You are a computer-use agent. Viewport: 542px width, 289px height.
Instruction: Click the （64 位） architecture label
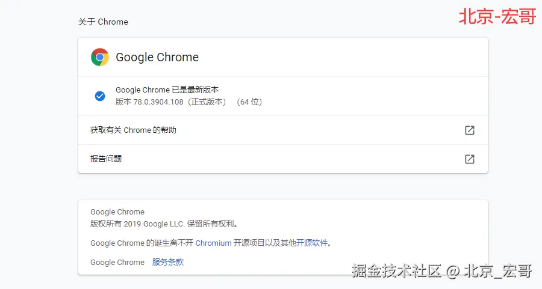[249, 102]
